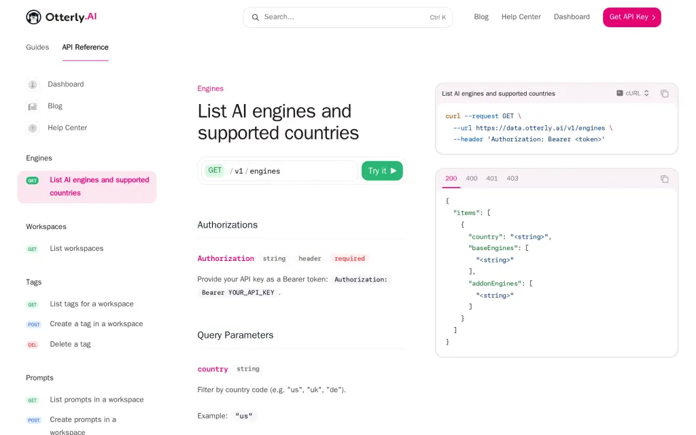Copy the cURL request code
The width and height of the screenshot is (696, 435).
coord(665,94)
